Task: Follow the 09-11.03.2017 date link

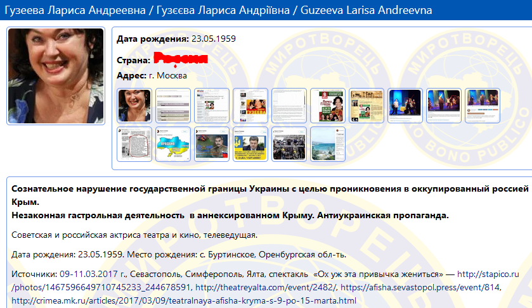Action: click(x=93, y=274)
